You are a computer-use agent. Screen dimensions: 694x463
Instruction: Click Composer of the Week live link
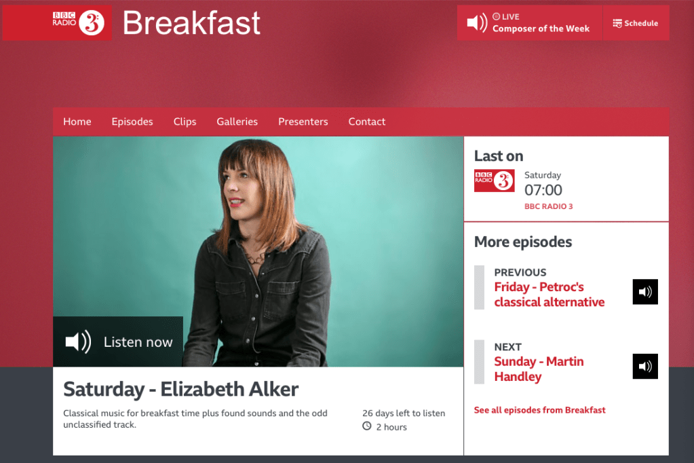(541, 29)
